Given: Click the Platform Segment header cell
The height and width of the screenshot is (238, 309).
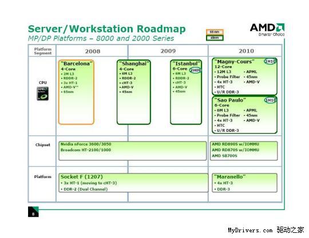Looking at the screenshot, I should point(42,51).
